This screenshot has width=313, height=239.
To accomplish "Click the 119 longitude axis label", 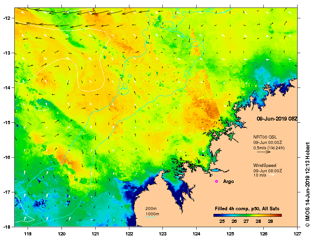I will tap(28, 234).
